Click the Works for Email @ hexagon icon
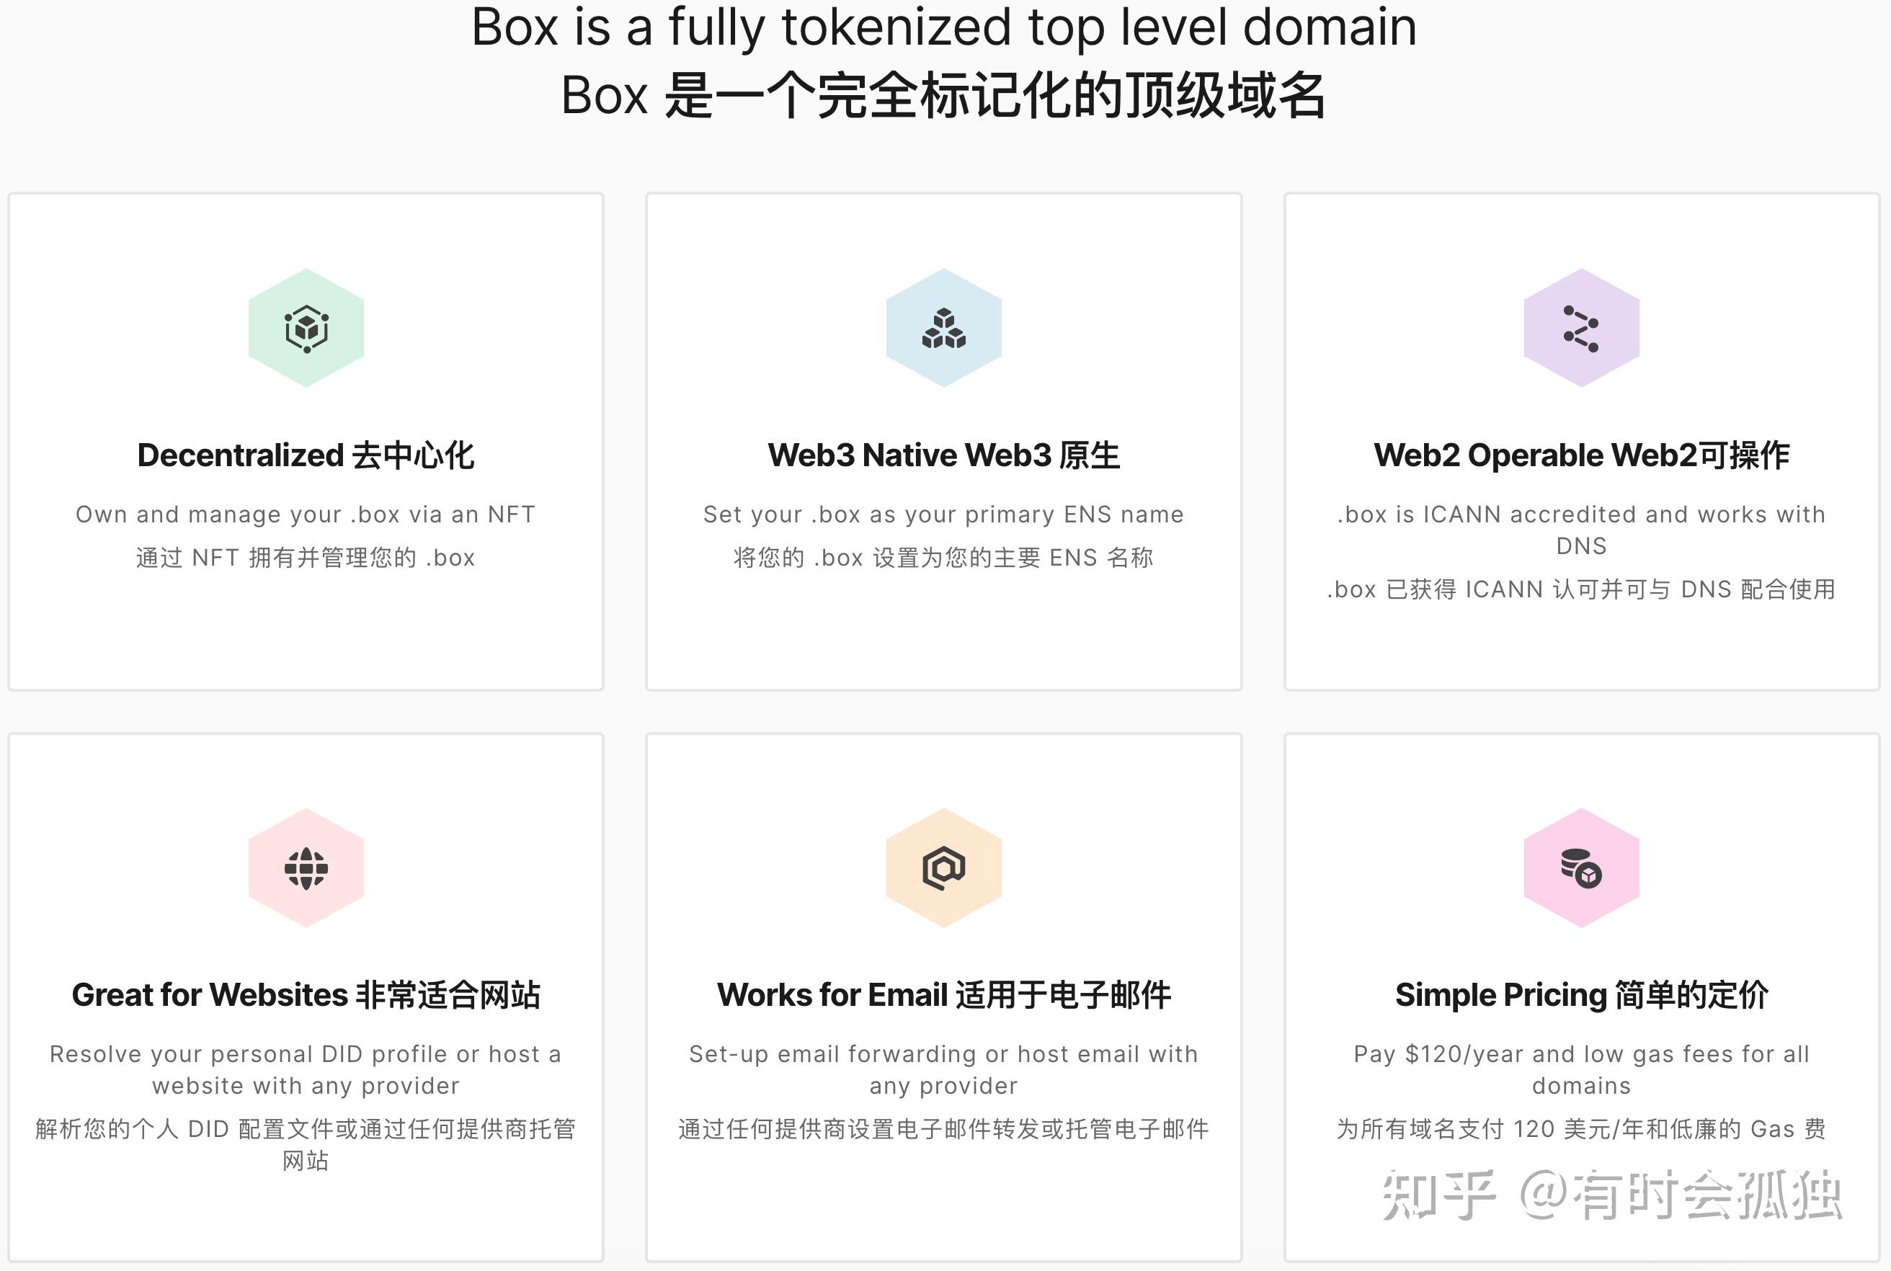This screenshot has height=1271, width=1891. [x=943, y=868]
